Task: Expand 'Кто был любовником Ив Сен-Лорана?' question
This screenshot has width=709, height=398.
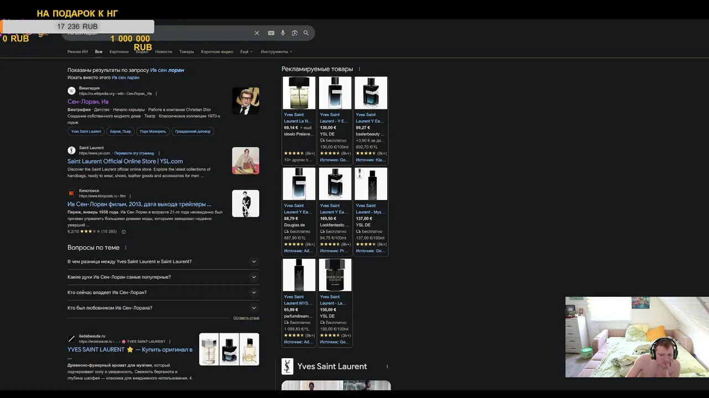Action: coord(163,308)
